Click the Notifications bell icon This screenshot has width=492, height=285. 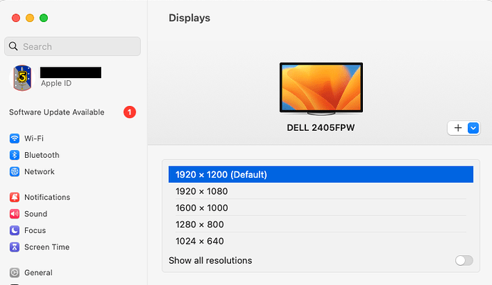14,197
